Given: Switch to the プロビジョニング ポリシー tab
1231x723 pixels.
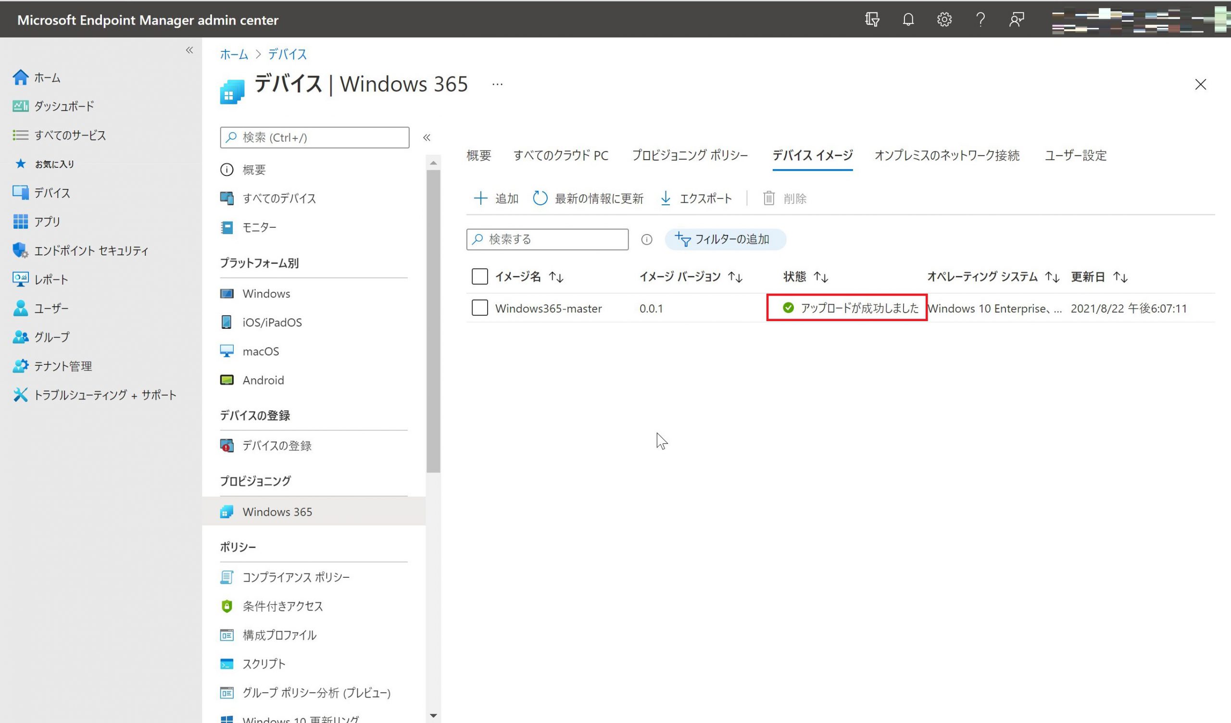Looking at the screenshot, I should pyautogui.click(x=689, y=155).
